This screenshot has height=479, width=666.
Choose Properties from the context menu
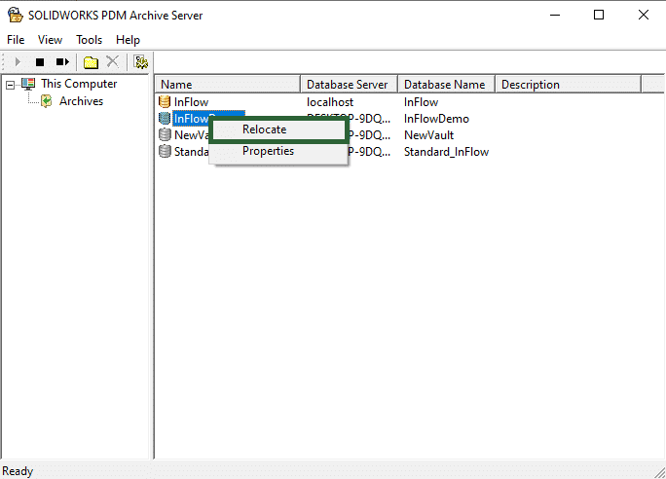(278, 151)
